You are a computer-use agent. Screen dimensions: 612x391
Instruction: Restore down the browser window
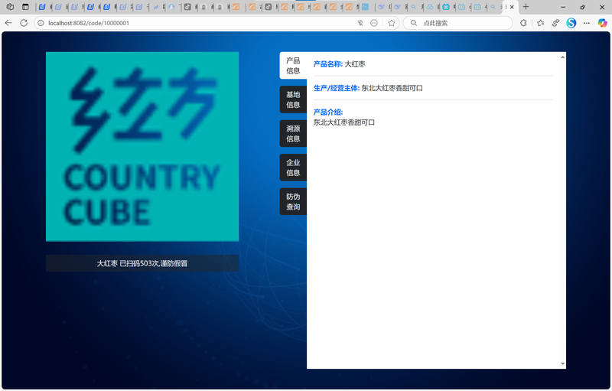click(582, 7)
